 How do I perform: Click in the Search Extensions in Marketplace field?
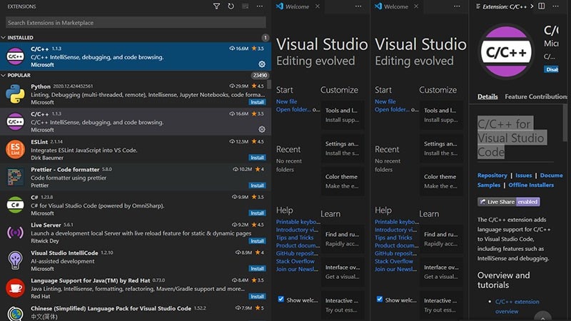click(x=136, y=23)
